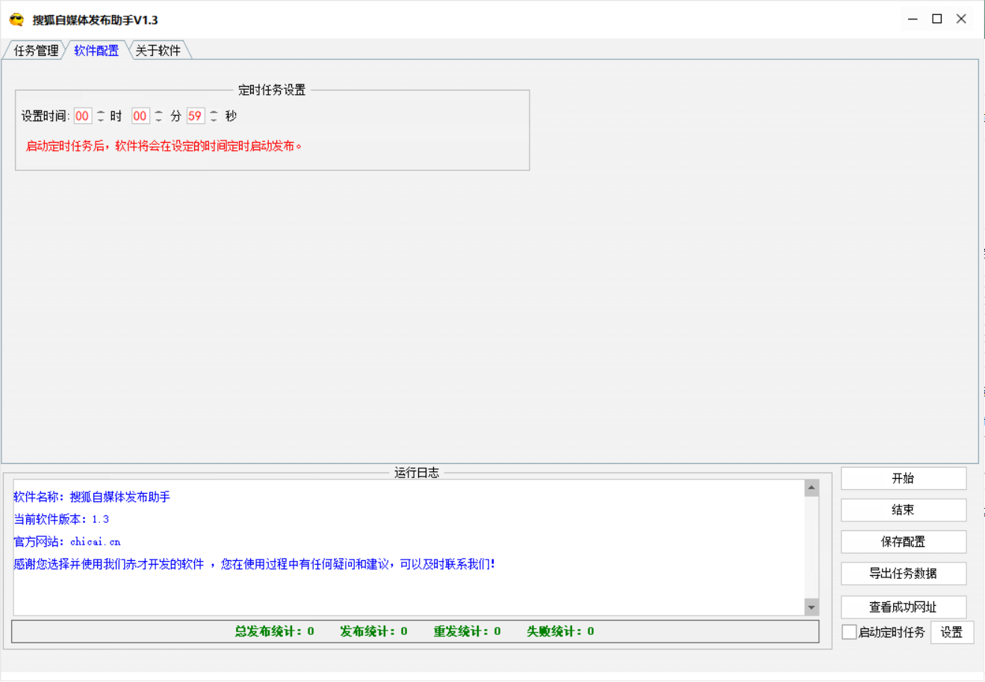Click the red 启动定时任务后 notice text
Image resolution: width=985 pixels, height=682 pixels.
pos(164,146)
